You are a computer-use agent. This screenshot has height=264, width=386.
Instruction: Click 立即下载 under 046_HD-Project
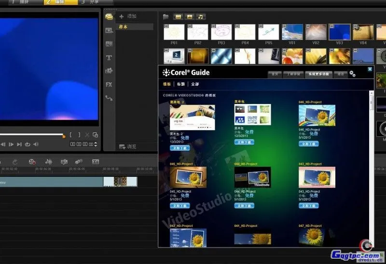point(308,144)
